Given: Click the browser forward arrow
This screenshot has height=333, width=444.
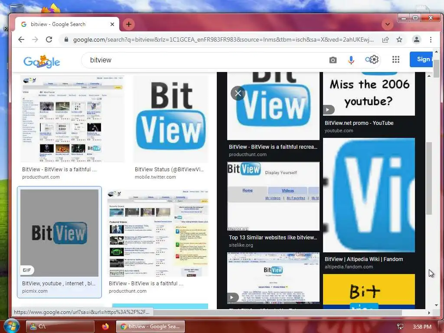Looking at the screenshot, I should pos(35,39).
